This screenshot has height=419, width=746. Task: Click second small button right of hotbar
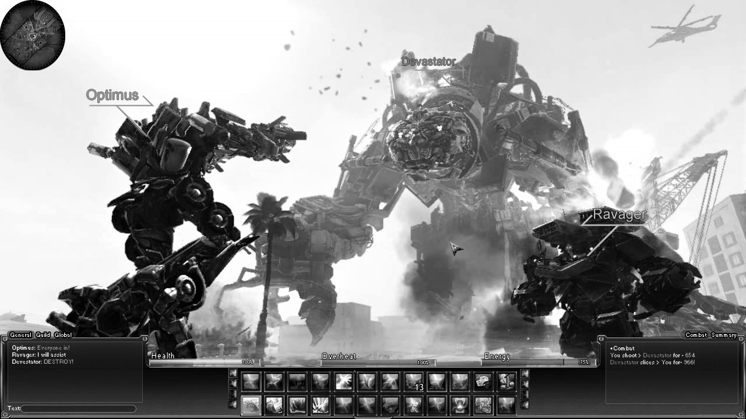(525, 384)
